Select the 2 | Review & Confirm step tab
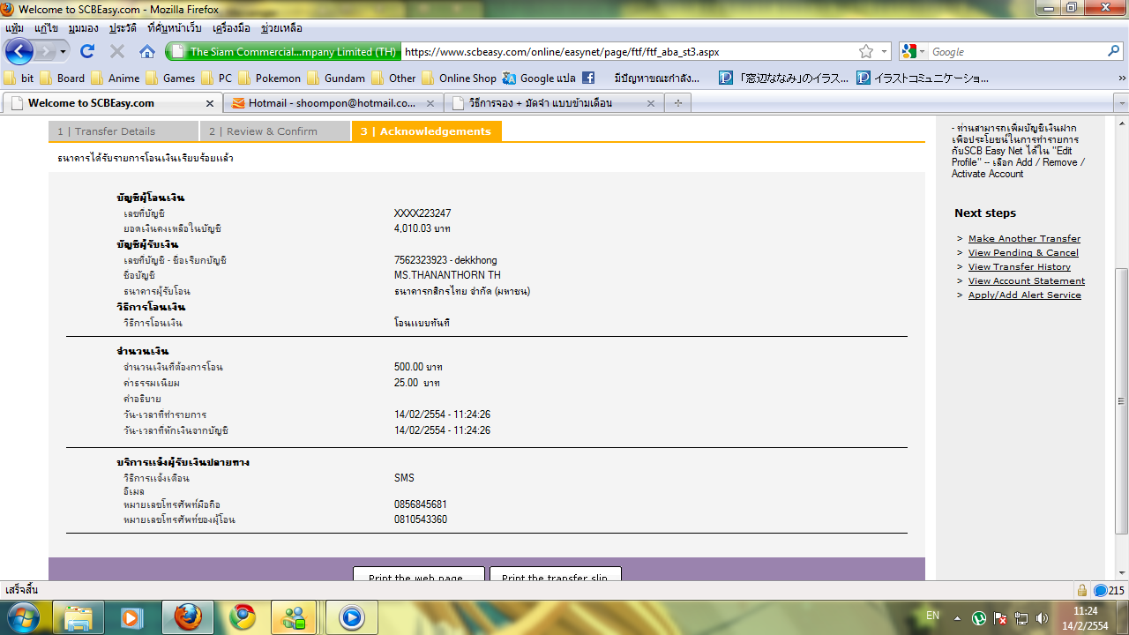Viewport: 1129px width, 635px height. click(x=275, y=131)
